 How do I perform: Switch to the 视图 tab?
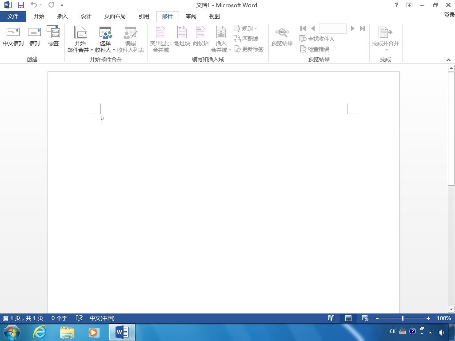point(215,16)
